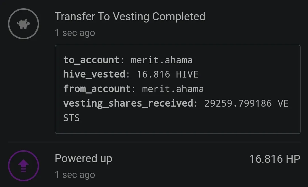
Task: Click the transaction details box
Action: [178, 90]
